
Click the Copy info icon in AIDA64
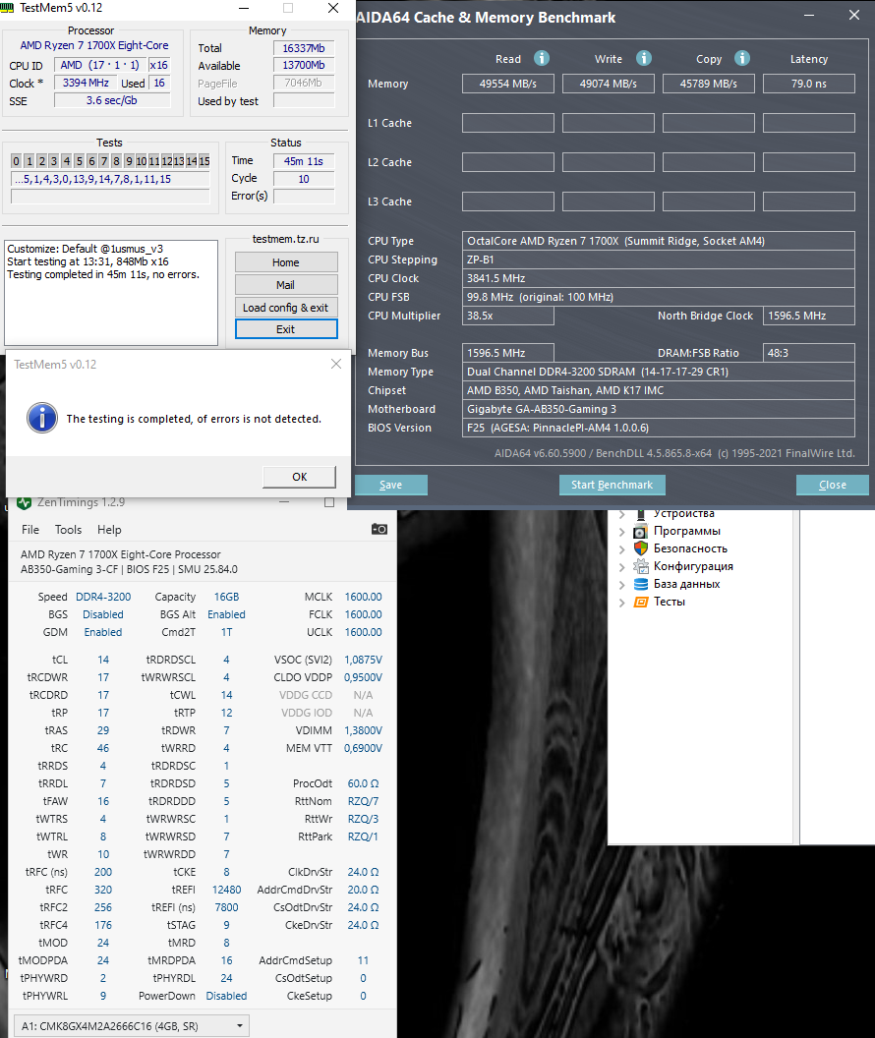pos(742,58)
